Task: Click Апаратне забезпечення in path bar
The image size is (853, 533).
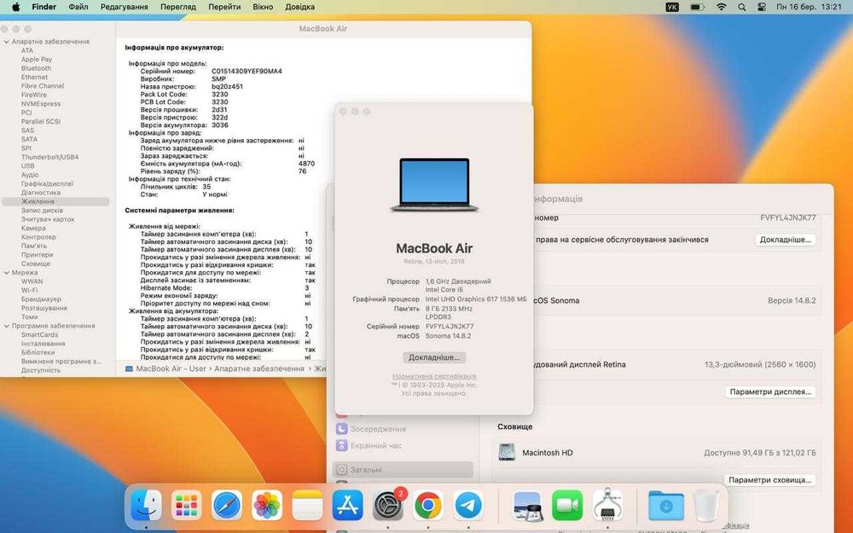Action: pyautogui.click(x=259, y=368)
